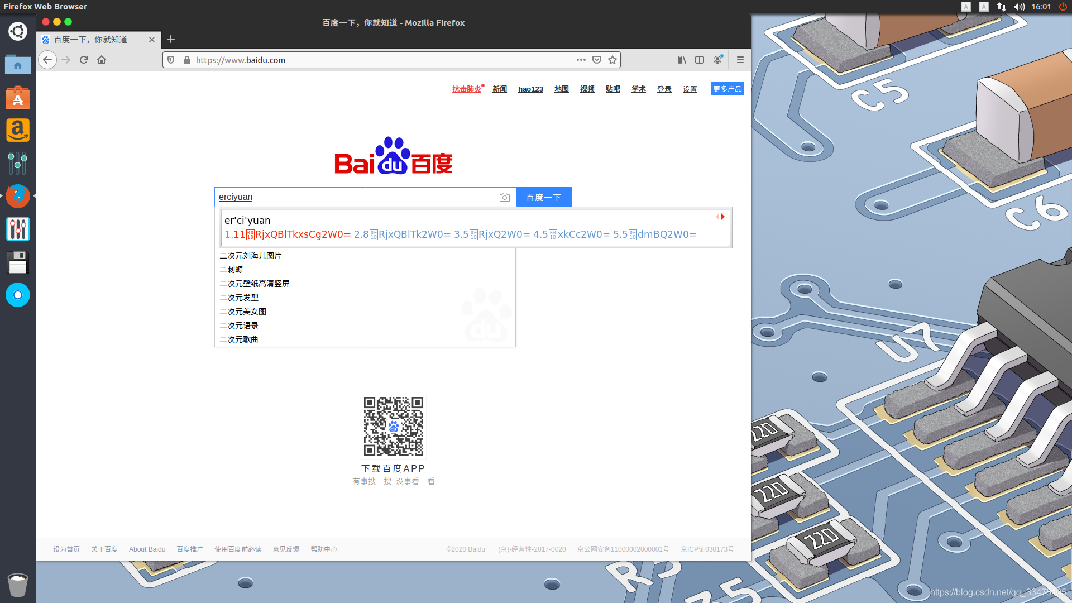The image size is (1072, 603).
Task: Click the Firefox launcher icon
Action: [x=18, y=196]
